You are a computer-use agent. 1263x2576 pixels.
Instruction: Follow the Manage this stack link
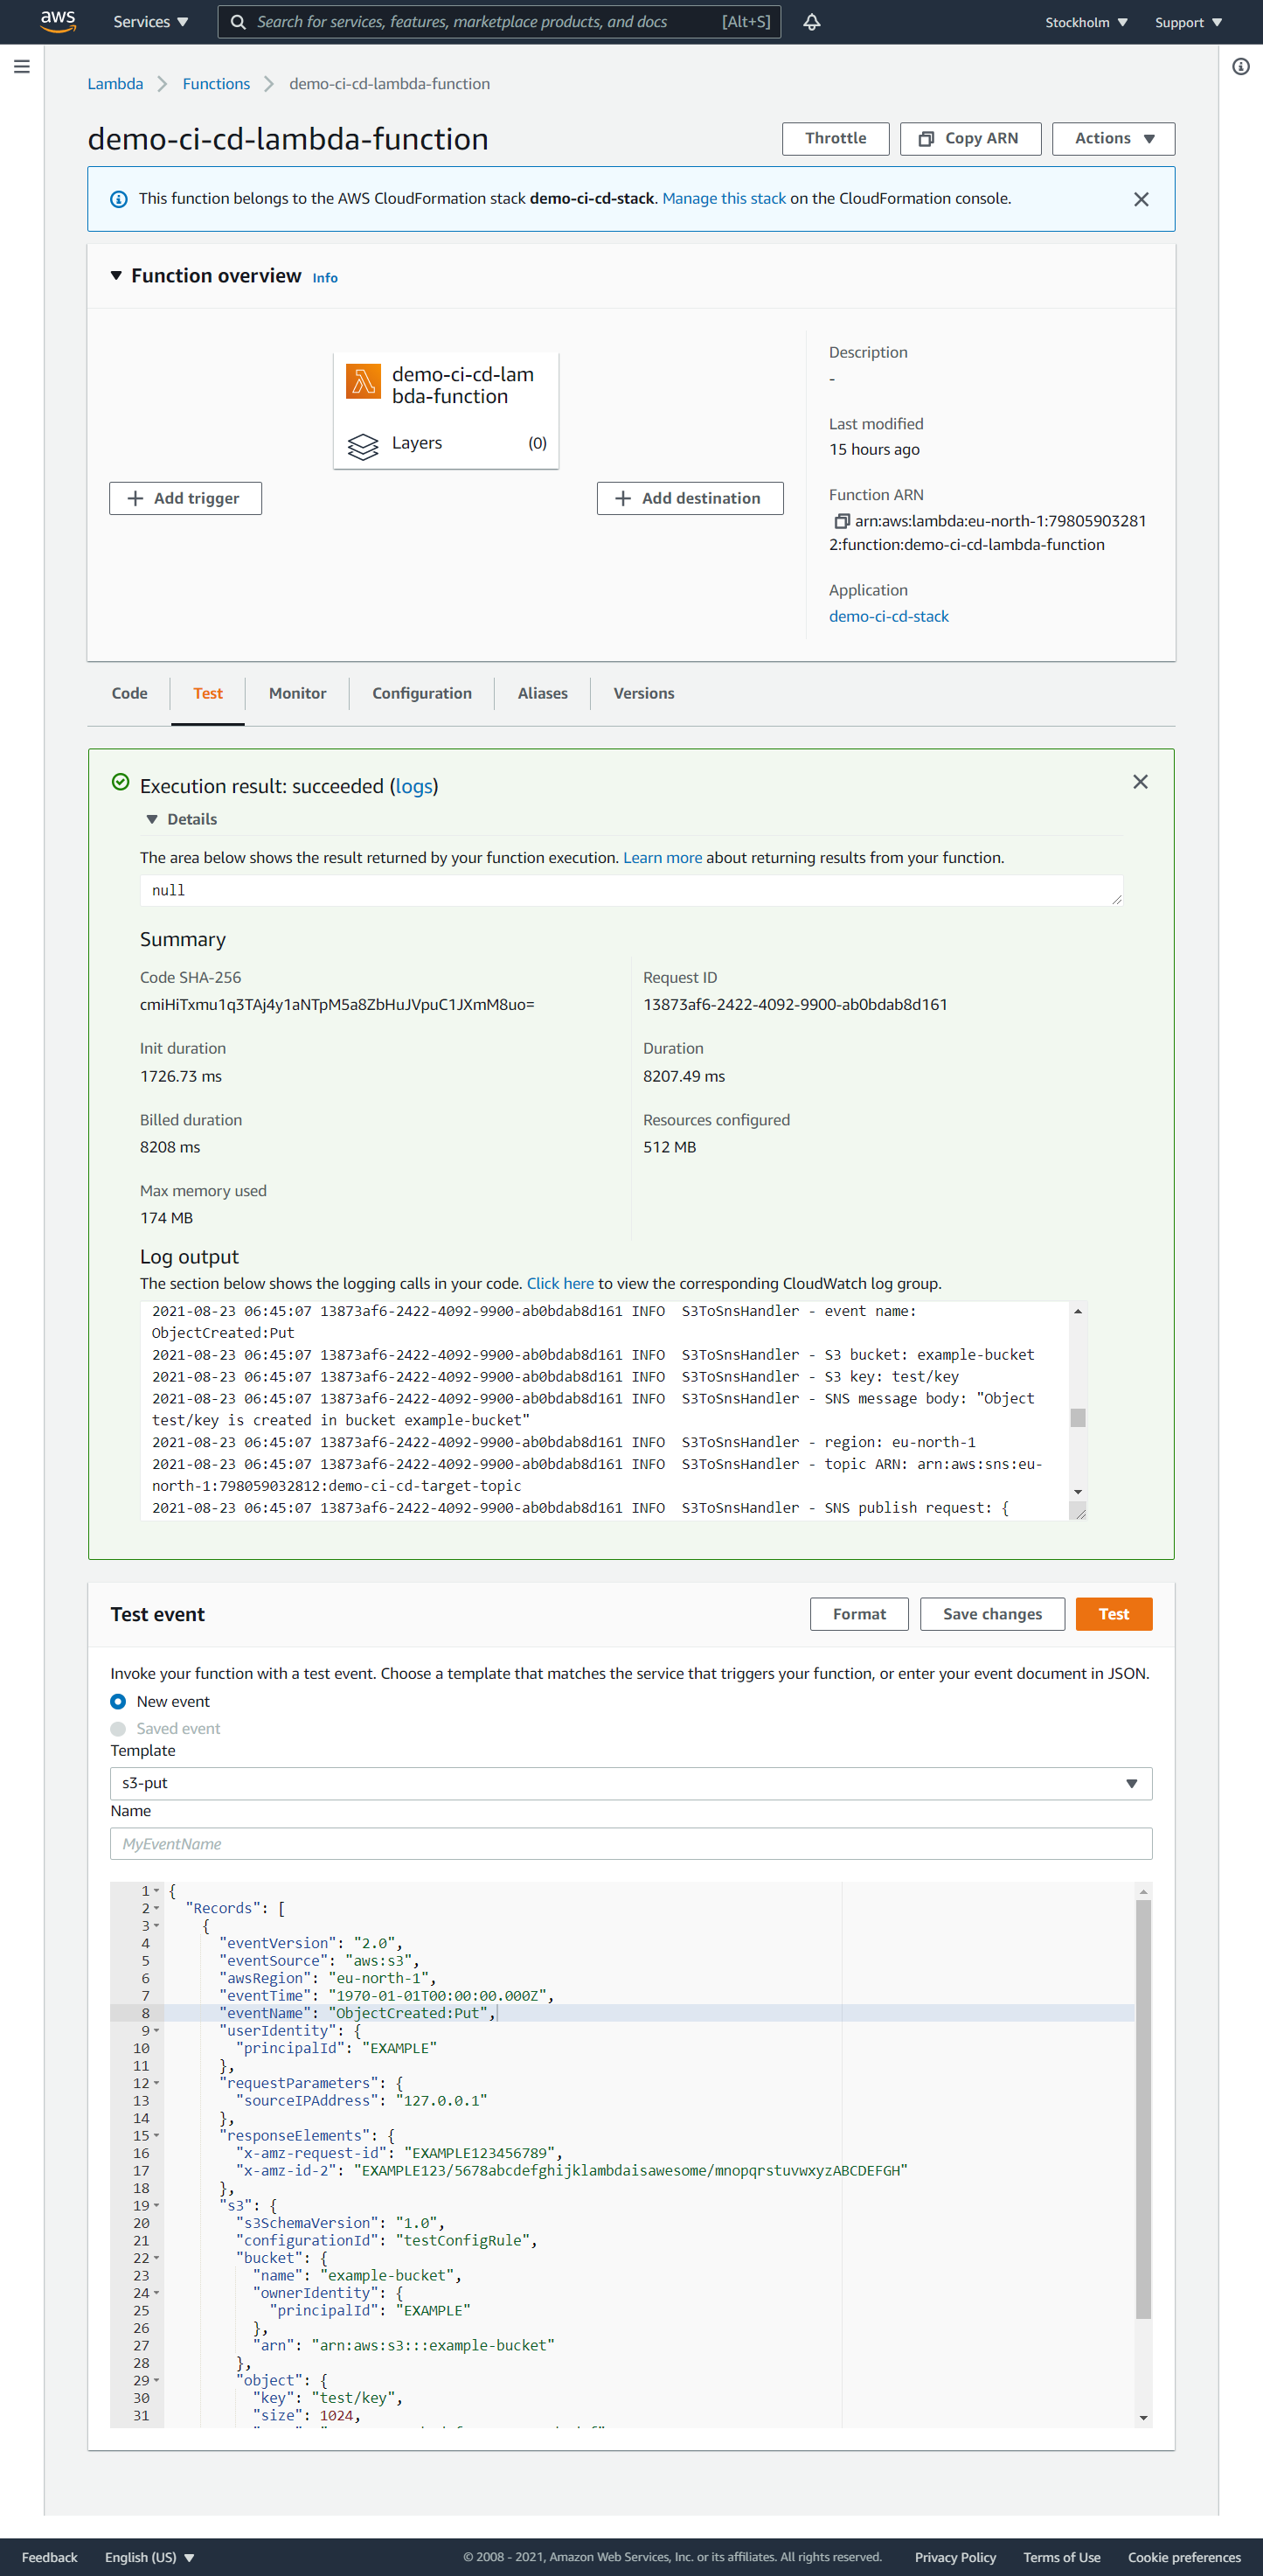point(725,199)
